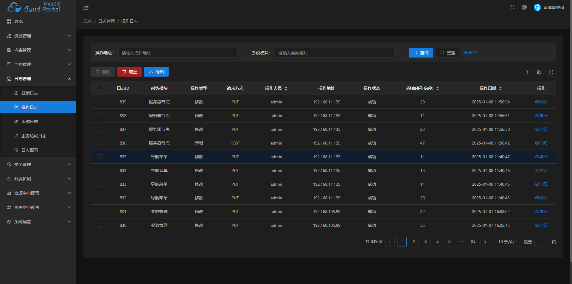
Task: Expand more filters with 展开
Action: (x=470, y=53)
